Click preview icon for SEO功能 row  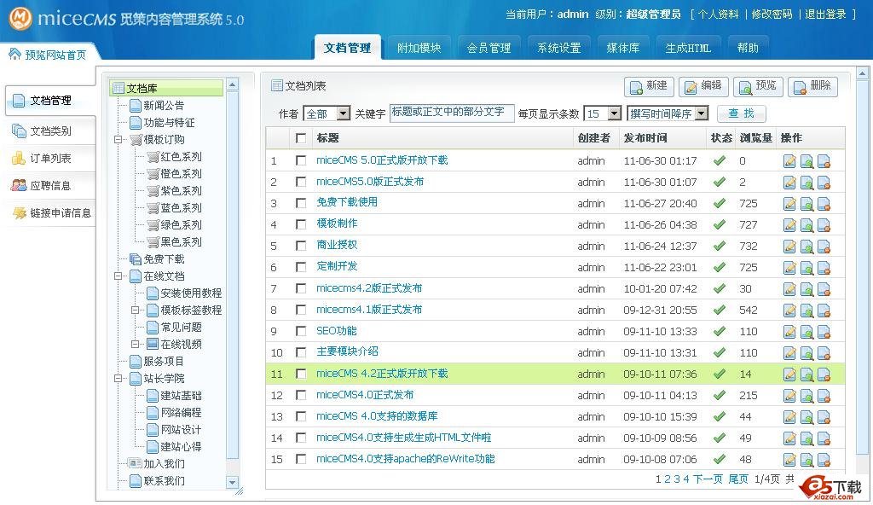pyautogui.click(x=807, y=331)
